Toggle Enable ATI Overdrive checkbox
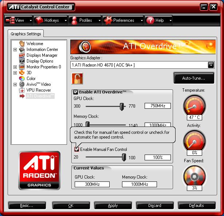Screen dimensions: 224x216 pos(75,92)
